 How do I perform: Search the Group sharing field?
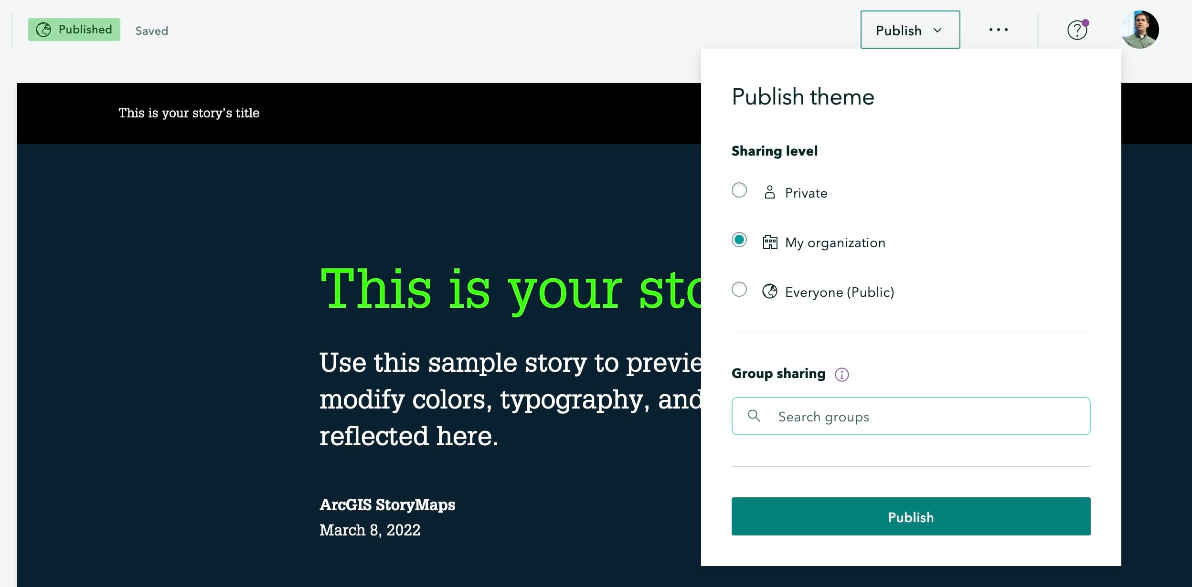[x=911, y=416]
